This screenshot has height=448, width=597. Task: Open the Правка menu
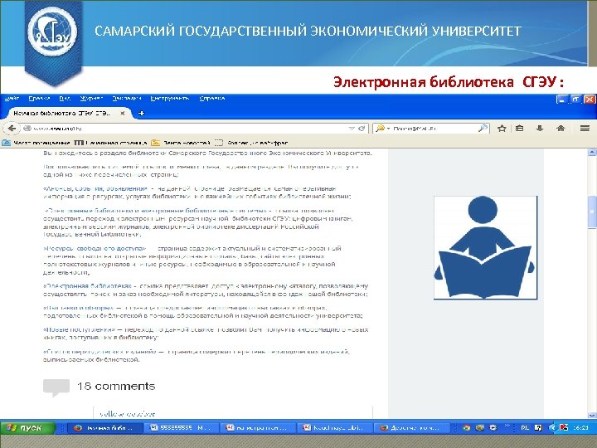(39, 98)
